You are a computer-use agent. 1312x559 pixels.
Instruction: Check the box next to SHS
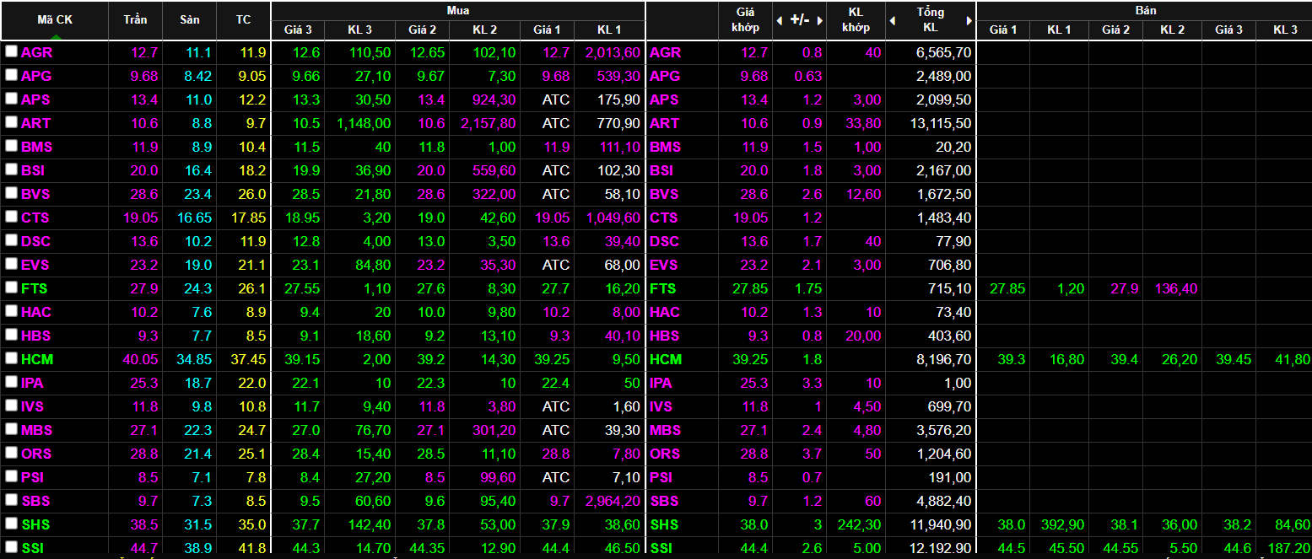pos(11,524)
